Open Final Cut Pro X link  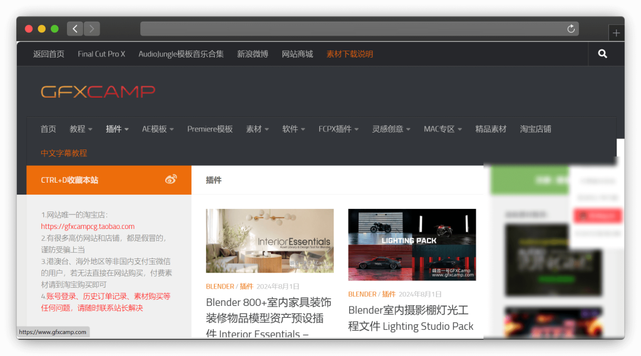(x=101, y=54)
